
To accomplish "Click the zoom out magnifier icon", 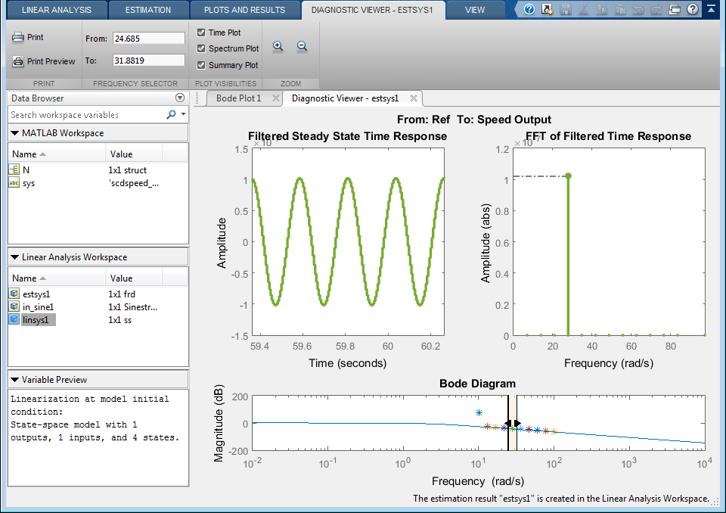I will [x=302, y=46].
